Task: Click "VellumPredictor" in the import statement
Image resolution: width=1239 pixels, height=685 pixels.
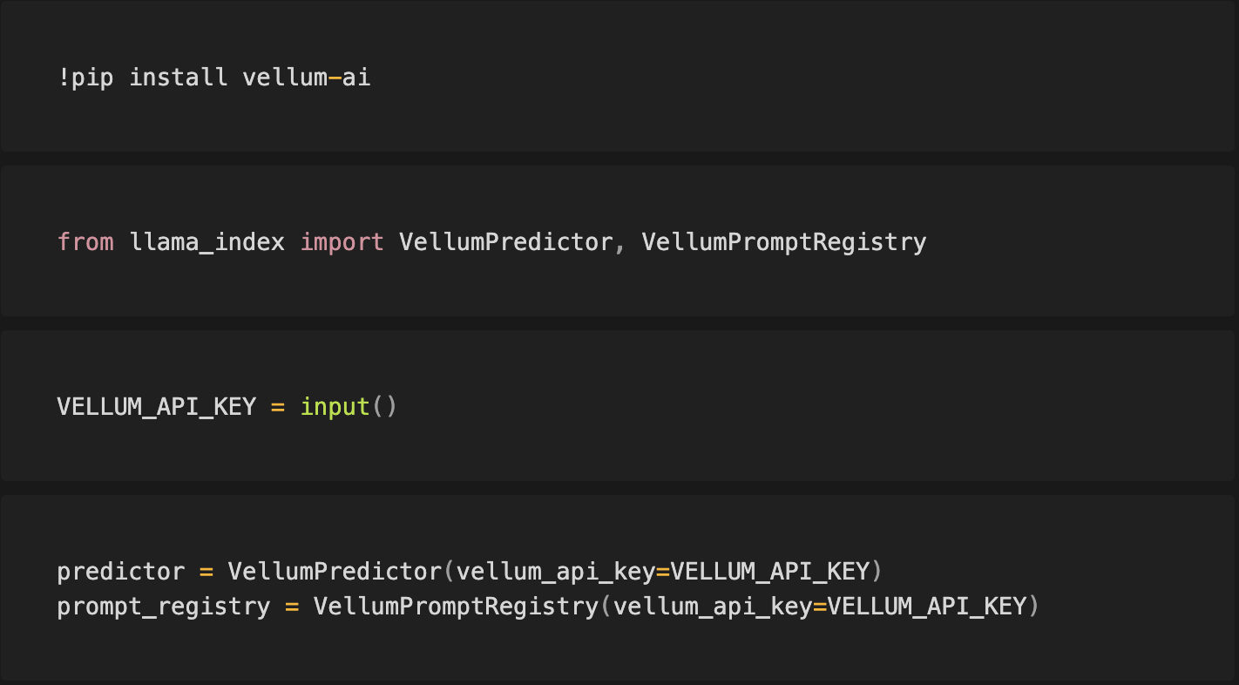Action: 506,242
